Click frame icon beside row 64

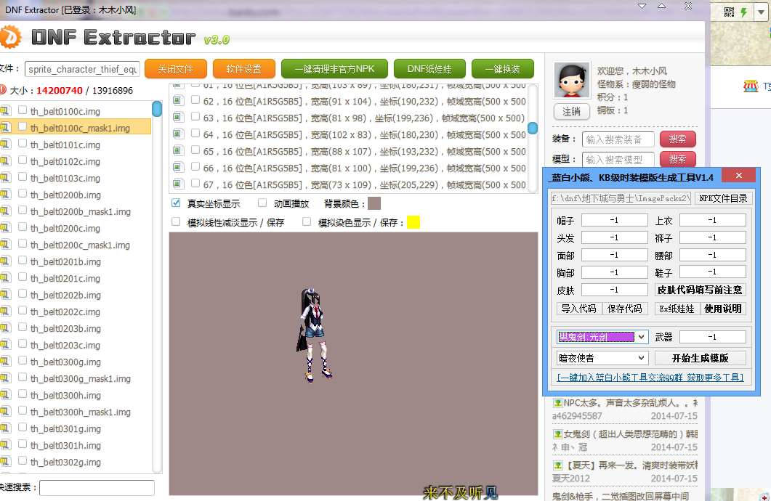178,134
